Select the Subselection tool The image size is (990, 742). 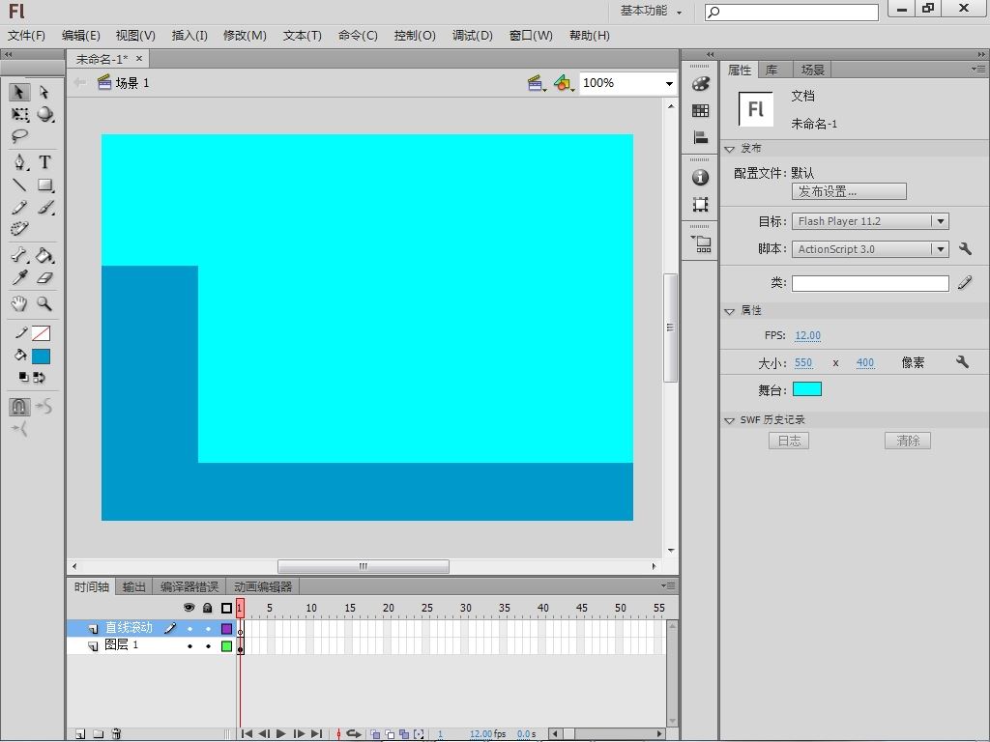click(44, 92)
